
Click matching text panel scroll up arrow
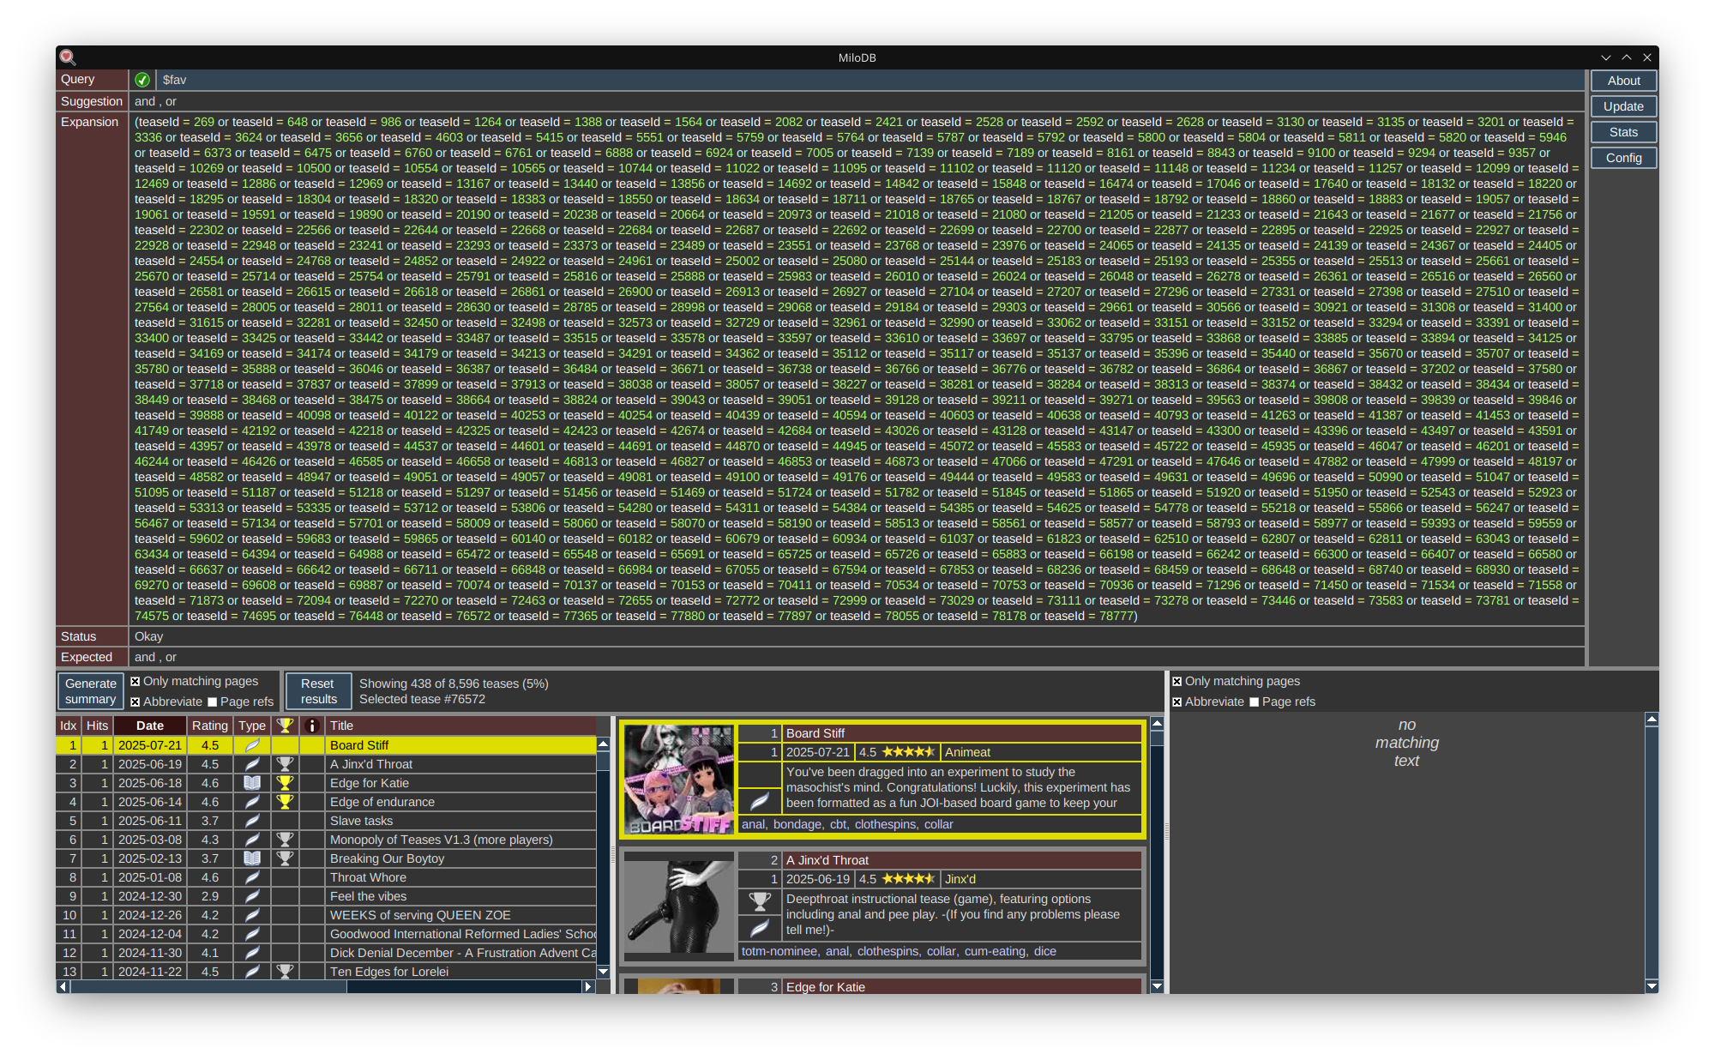(1652, 720)
